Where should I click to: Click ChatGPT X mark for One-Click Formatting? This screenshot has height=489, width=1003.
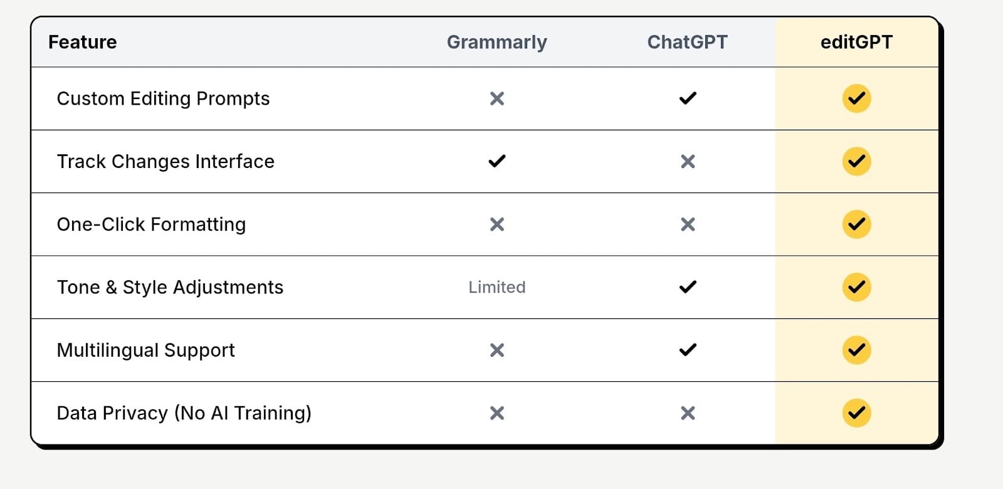[x=688, y=224]
